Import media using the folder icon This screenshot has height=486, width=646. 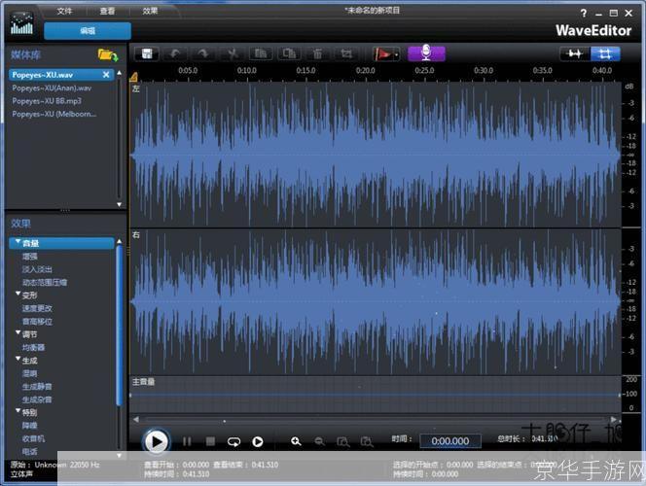click(107, 54)
